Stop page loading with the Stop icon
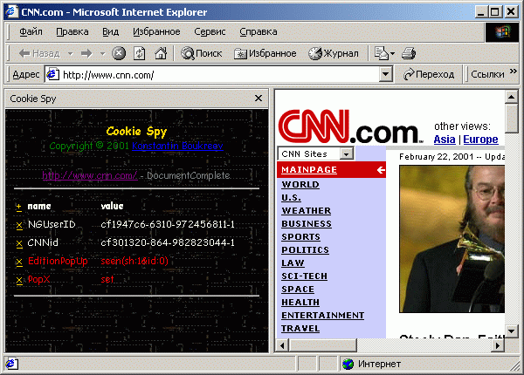 pyautogui.click(x=119, y=53)
